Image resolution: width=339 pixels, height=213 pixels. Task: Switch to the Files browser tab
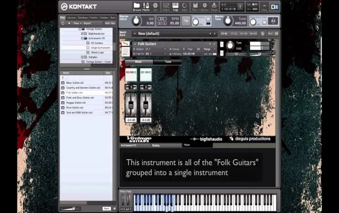[63, 17]
